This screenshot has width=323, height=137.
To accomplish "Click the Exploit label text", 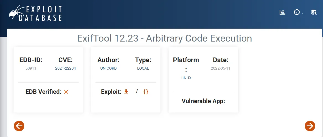I will [x=111, y=92].
